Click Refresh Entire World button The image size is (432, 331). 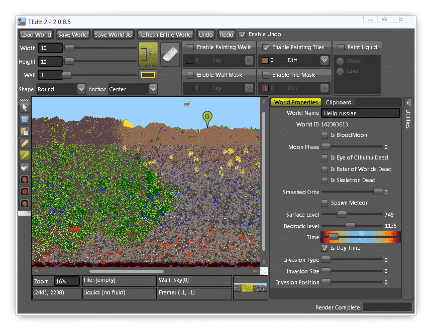tap(165, 35)
